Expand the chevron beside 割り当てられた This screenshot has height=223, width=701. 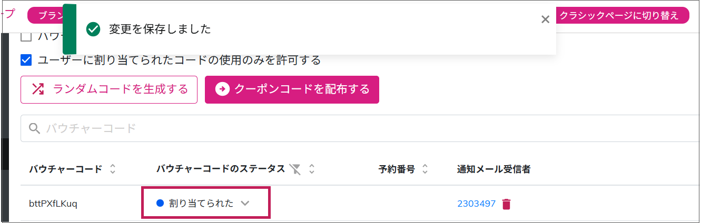pyautogui.click(x=245, y=204)
